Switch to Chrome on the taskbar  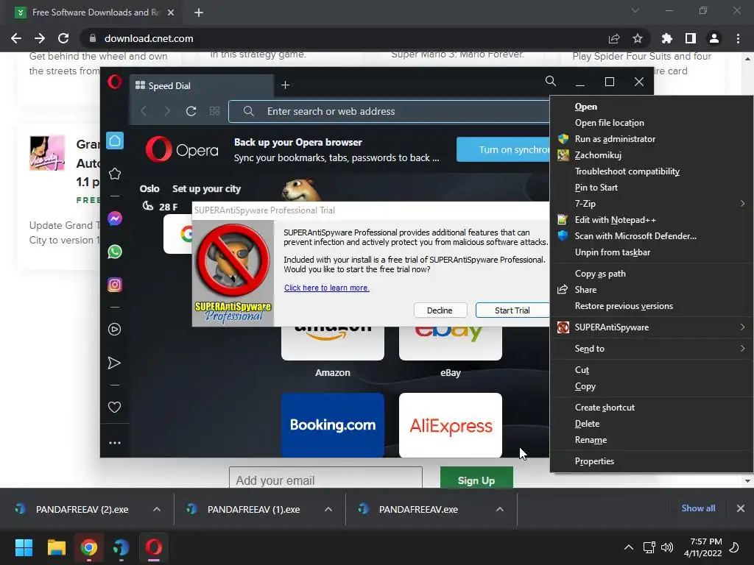[89, 547]
